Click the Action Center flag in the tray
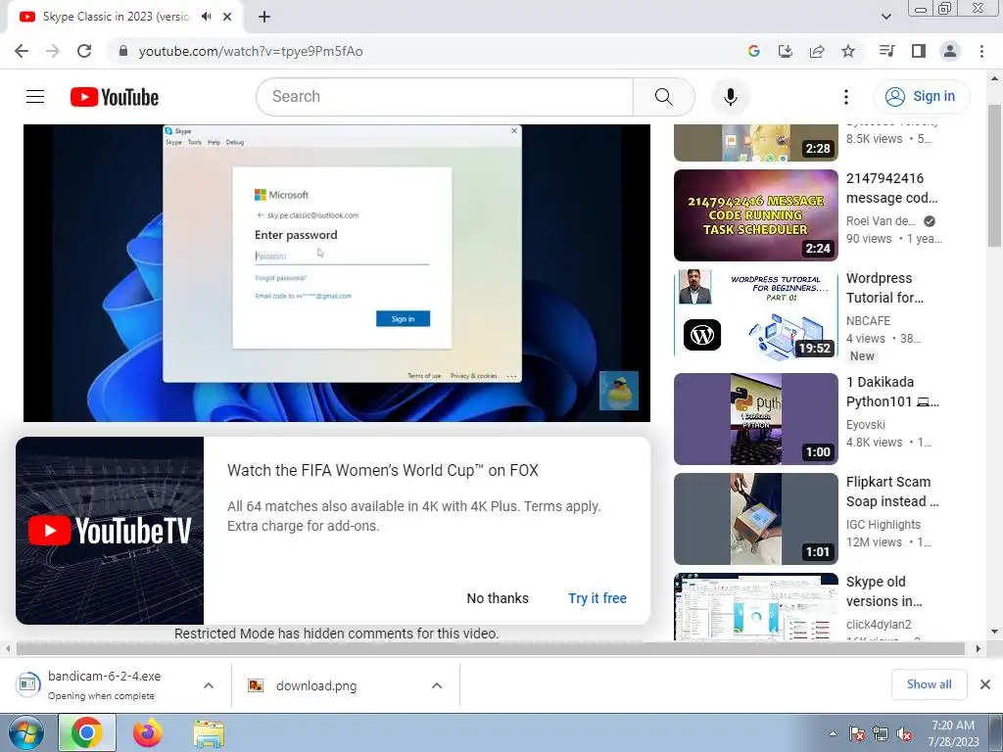The image size is (1003, 752). tap(856, 734)
